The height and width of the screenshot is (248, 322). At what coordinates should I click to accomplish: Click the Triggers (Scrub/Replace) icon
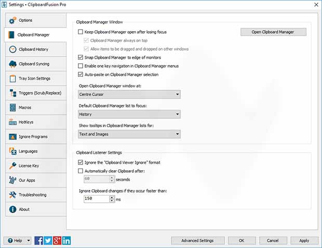point(12,93)
